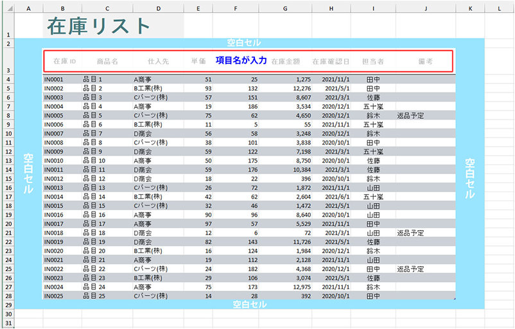This screenshot has width=515, height=329.
Task: Select column C header
Action: coord(107,9)
